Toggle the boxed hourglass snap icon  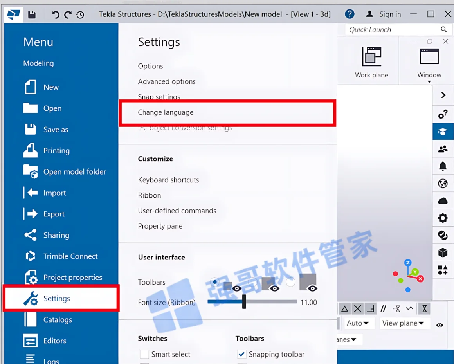[x=425, y=309]
